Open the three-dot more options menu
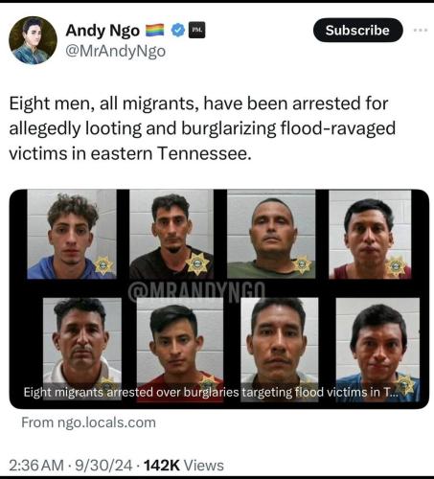The height and width of the screenshot is (479, 434). pyautogui.click(x=420, y=31)
